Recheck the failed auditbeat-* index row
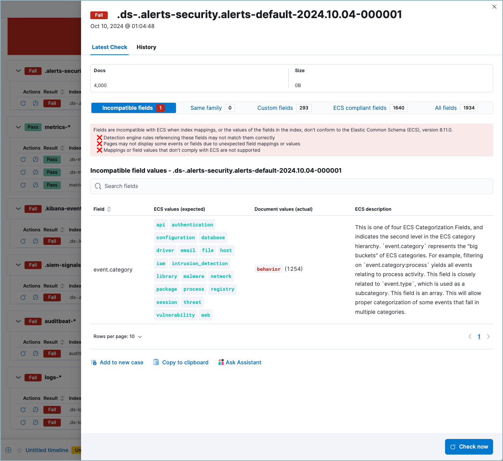 (23, 353)
